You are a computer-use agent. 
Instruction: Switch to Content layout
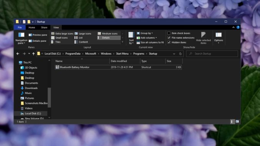(81, 42)
